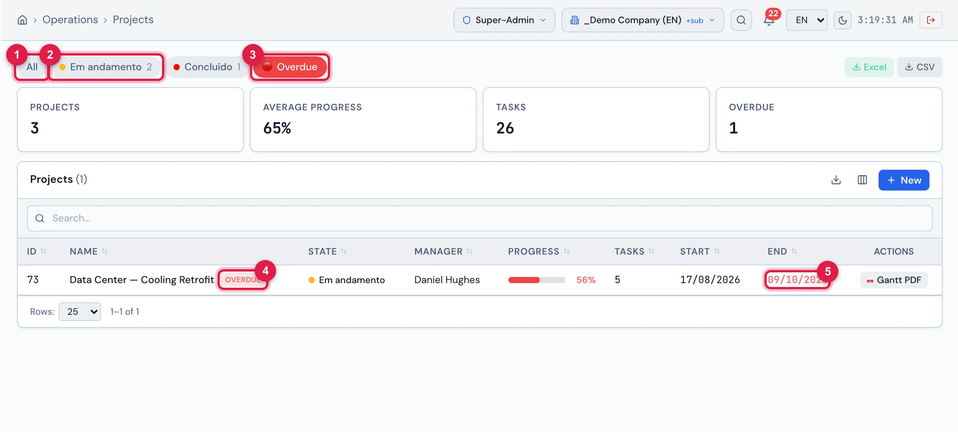The width and height of the screenshot is (958, 432).
Task: Generate the Gantt PDF for project 73
Action: 894,280
